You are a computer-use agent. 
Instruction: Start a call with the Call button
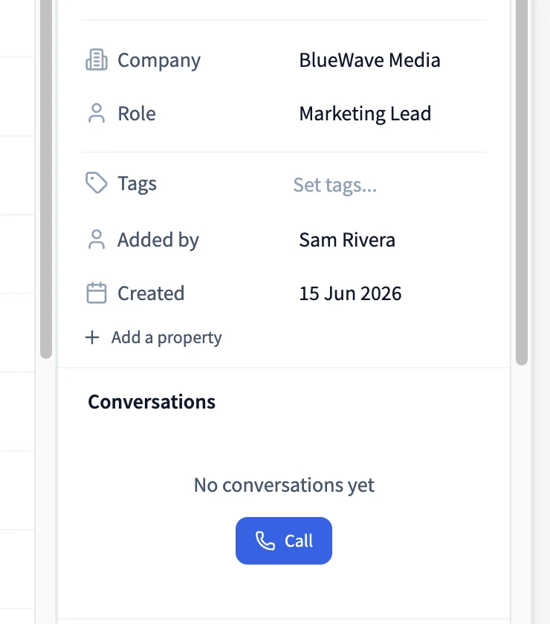[x=284, y=541]
